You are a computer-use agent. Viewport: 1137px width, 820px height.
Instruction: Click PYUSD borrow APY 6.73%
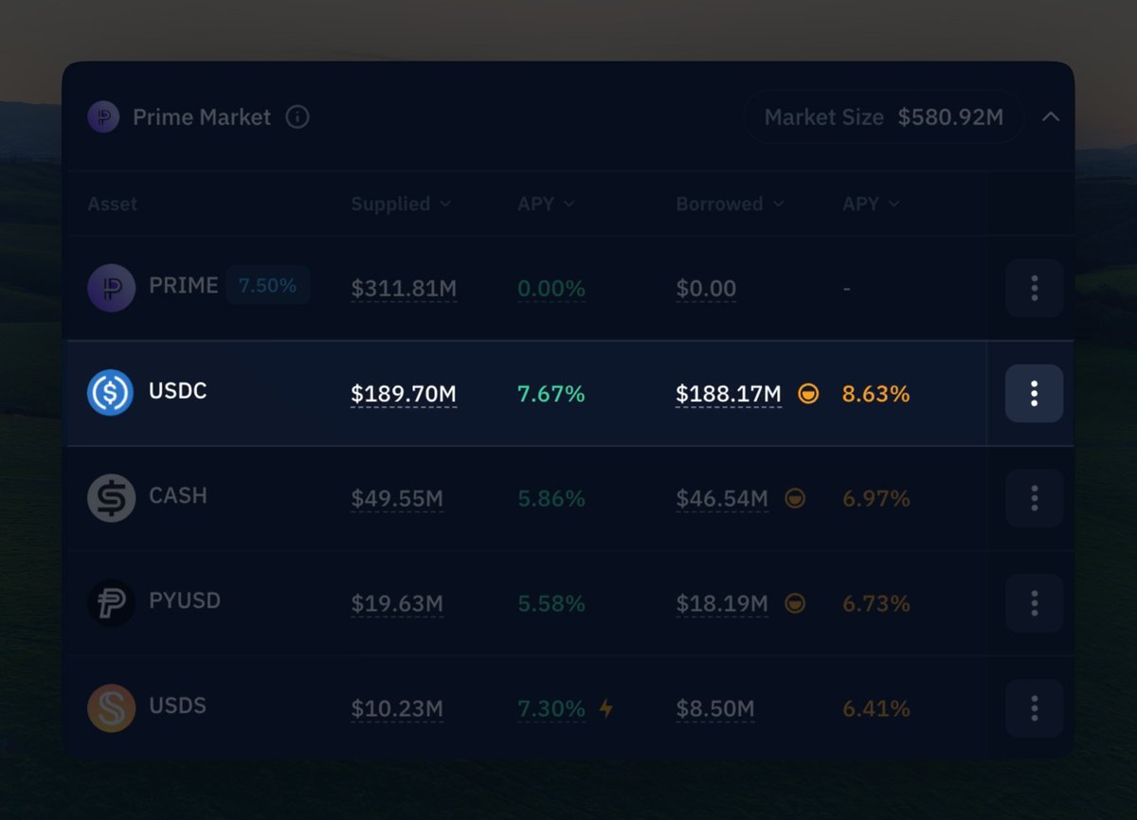(x=876, y=604)
